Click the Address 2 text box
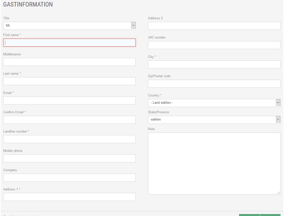The height and width of the screenshot is (216, 288). (214, 26)
